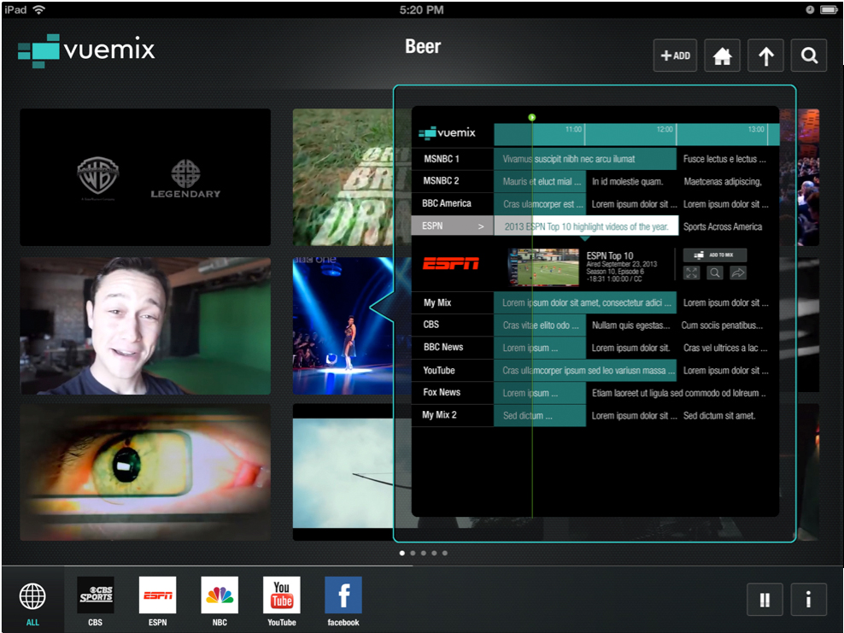Select YouTube source icon
The height and width of the screenshot is (633, 844).
(x=282, y=595)
